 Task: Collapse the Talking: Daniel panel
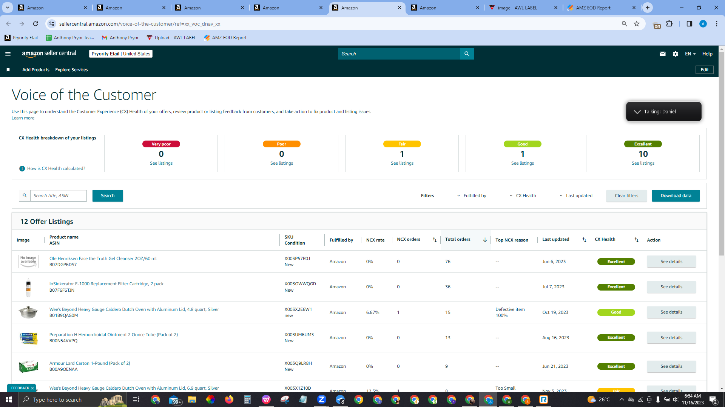click(637, 112)
